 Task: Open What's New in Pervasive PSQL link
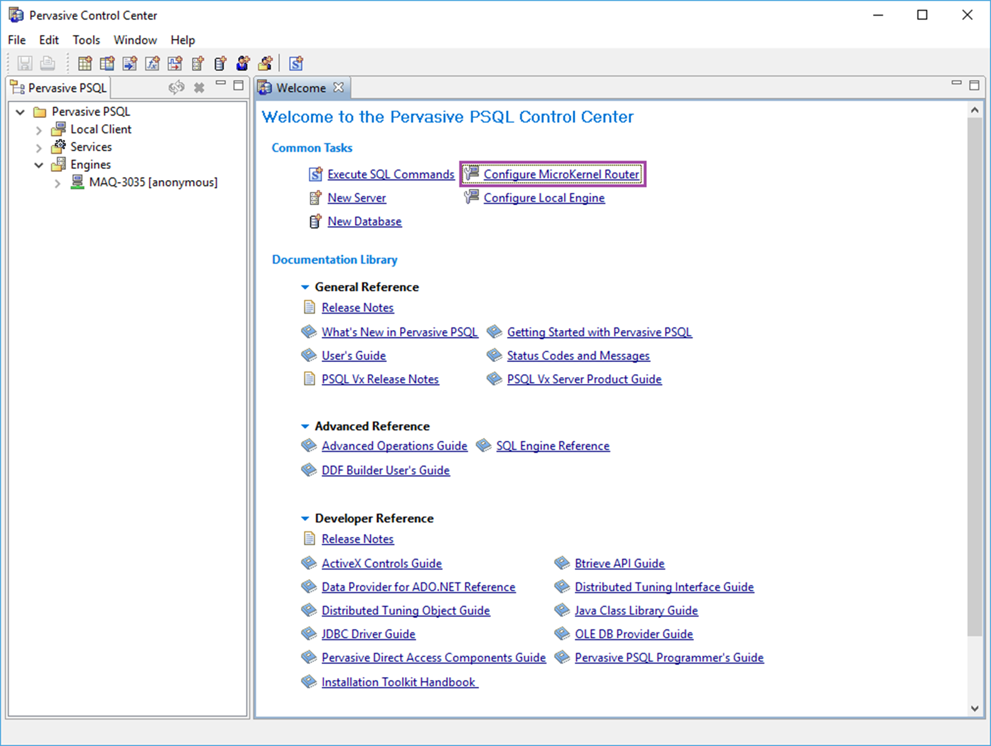[x=399, y=332]
